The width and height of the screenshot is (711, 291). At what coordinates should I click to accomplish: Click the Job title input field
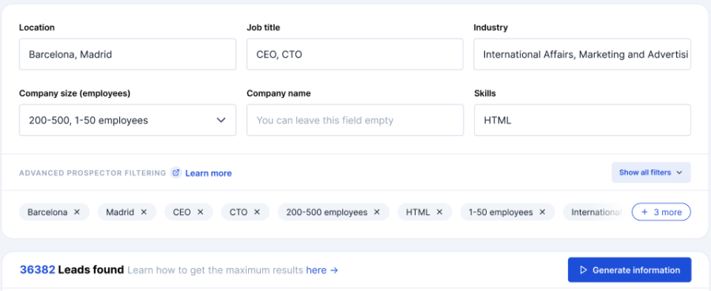355,55
